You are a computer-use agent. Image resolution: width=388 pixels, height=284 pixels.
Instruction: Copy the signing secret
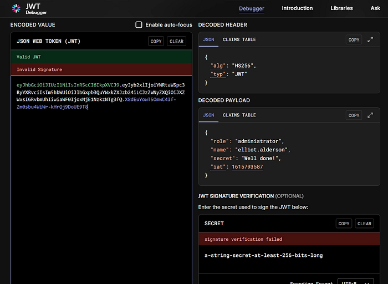[x=344, y=224]
